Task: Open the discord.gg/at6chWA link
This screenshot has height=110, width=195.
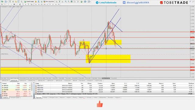Action: pos(136,2)
